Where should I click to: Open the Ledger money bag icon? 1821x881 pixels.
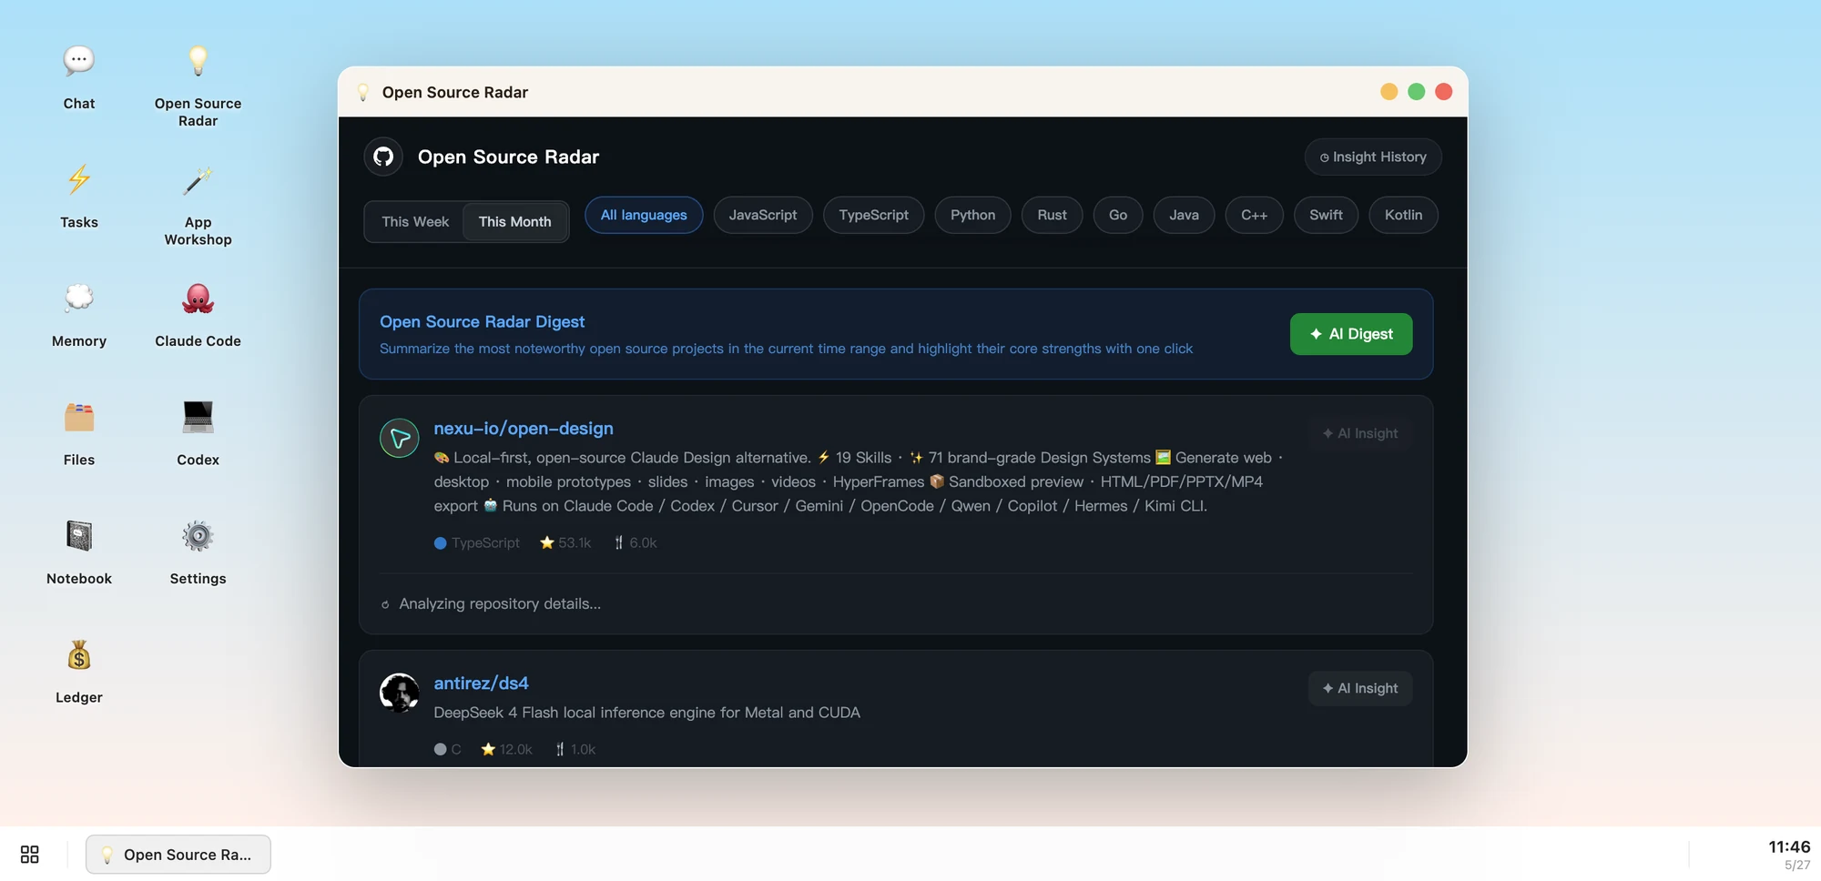pos(79,655)
